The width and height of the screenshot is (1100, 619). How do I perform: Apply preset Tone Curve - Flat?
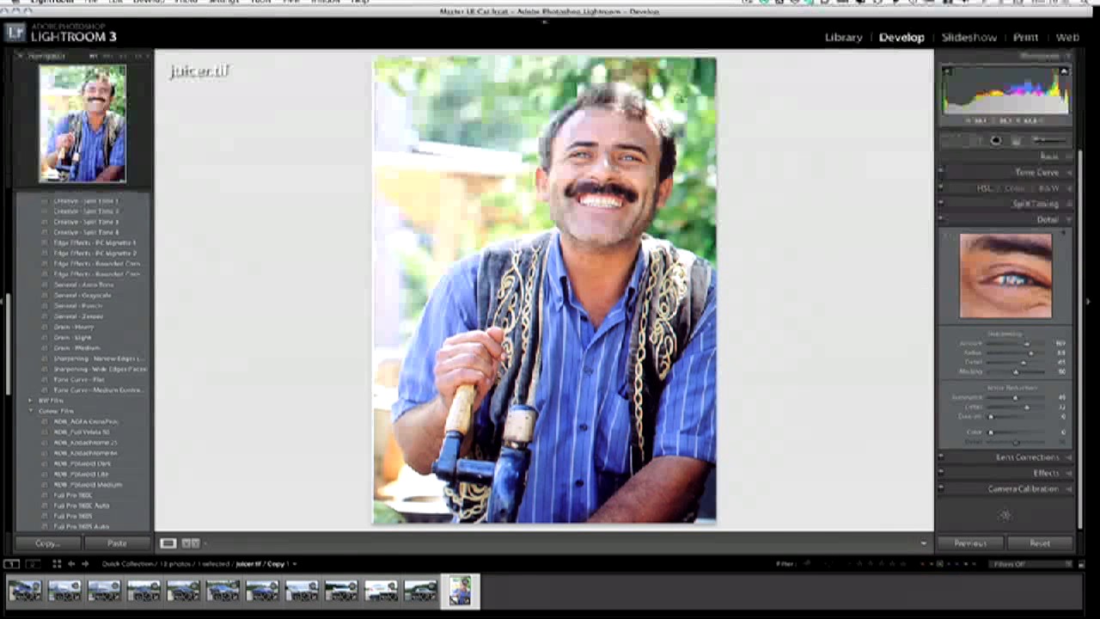tap(79, 379)
